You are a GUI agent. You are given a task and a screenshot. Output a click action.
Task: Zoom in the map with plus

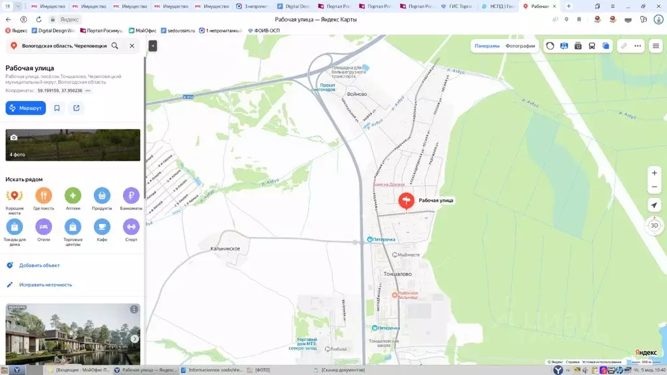654,173
